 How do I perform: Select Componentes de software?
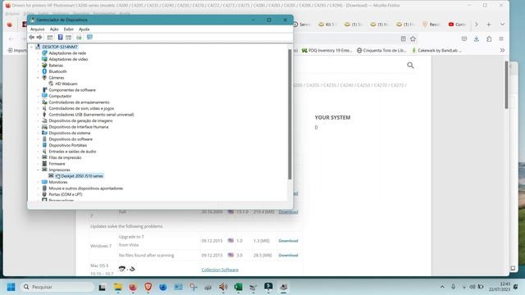[72, 90]
